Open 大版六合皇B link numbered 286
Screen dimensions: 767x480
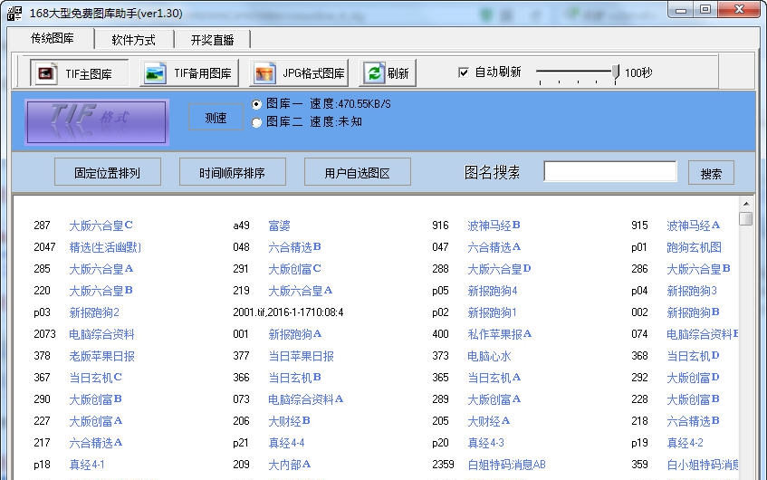pyautogui.click(x=698, y=269)
